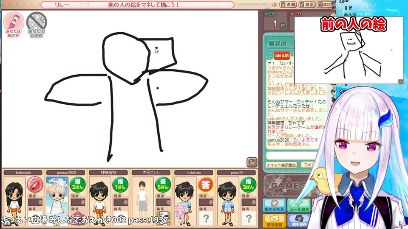Click the 絵を保存 save picture camera button
The width and height of the screenshot is (408, 229).
point(299,221)
